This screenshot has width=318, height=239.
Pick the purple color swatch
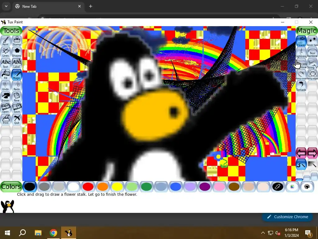pos(205,187)
